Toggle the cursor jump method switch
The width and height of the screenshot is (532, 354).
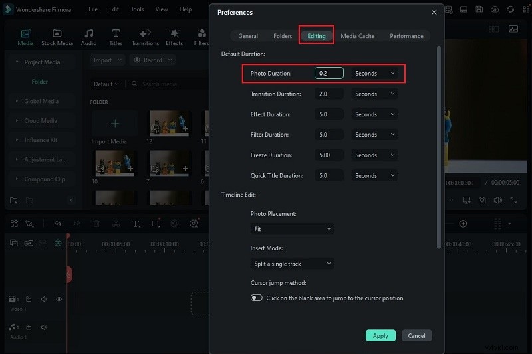(257, 298)
